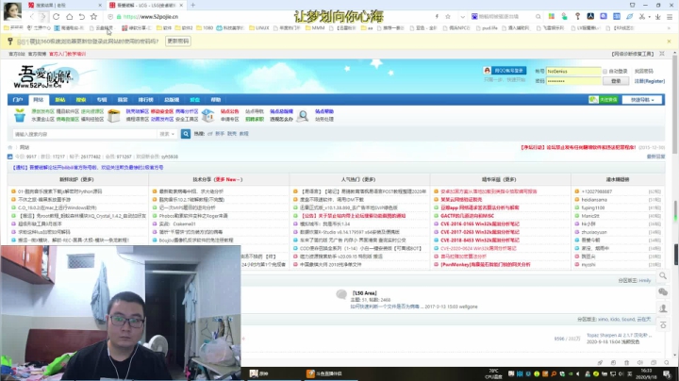Click the forum search input box

pyautogui.click(x=85, y=134)
